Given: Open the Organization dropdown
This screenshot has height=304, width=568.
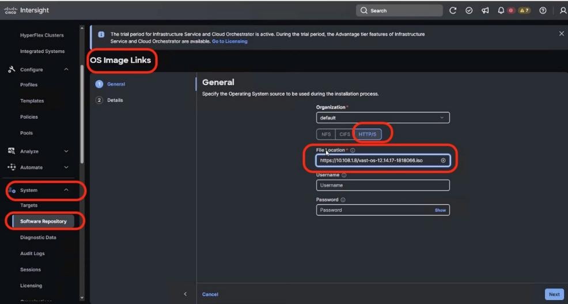Looking at the screenshot, I should pos(383,117).
